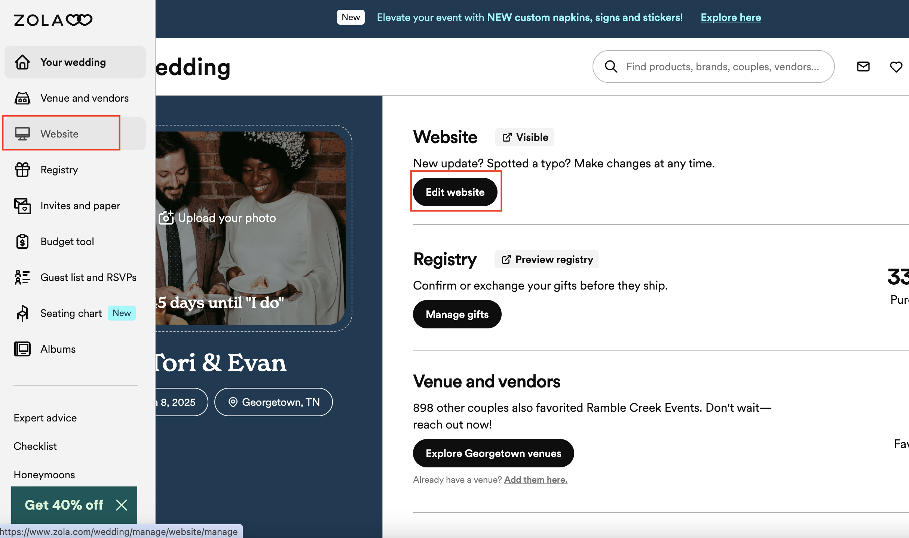Click the search products input field

click(713, 66)
